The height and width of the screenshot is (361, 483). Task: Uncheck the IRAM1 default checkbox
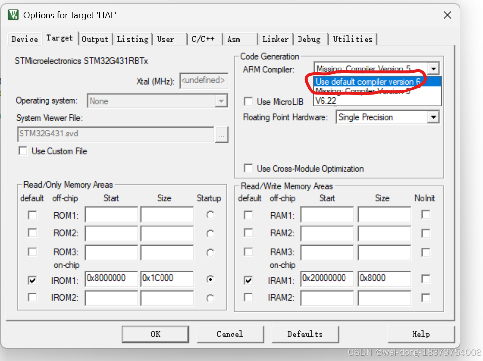(248, 280)
